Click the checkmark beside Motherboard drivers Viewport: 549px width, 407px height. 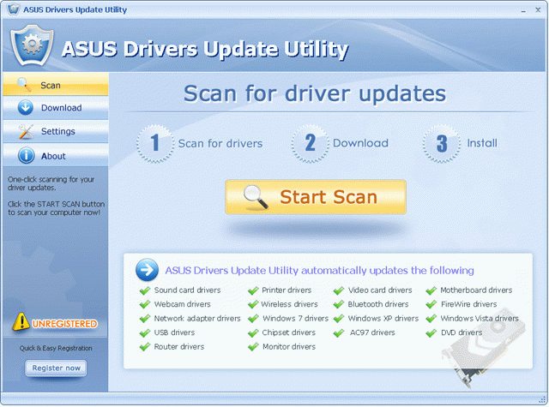click(x=431, y=290)
